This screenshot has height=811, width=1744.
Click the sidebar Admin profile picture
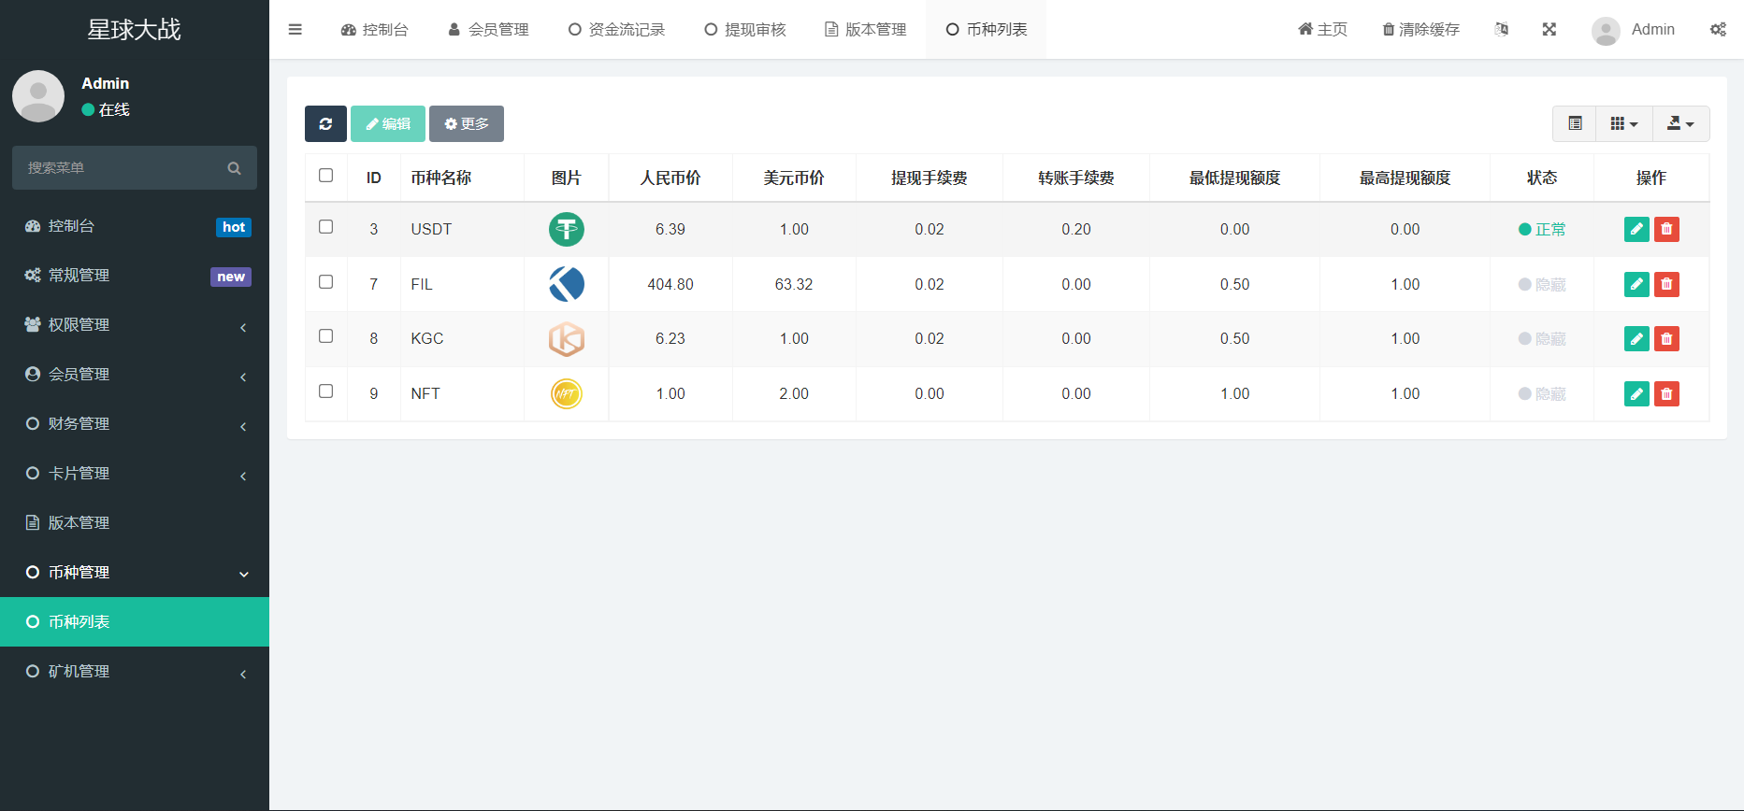38,96
